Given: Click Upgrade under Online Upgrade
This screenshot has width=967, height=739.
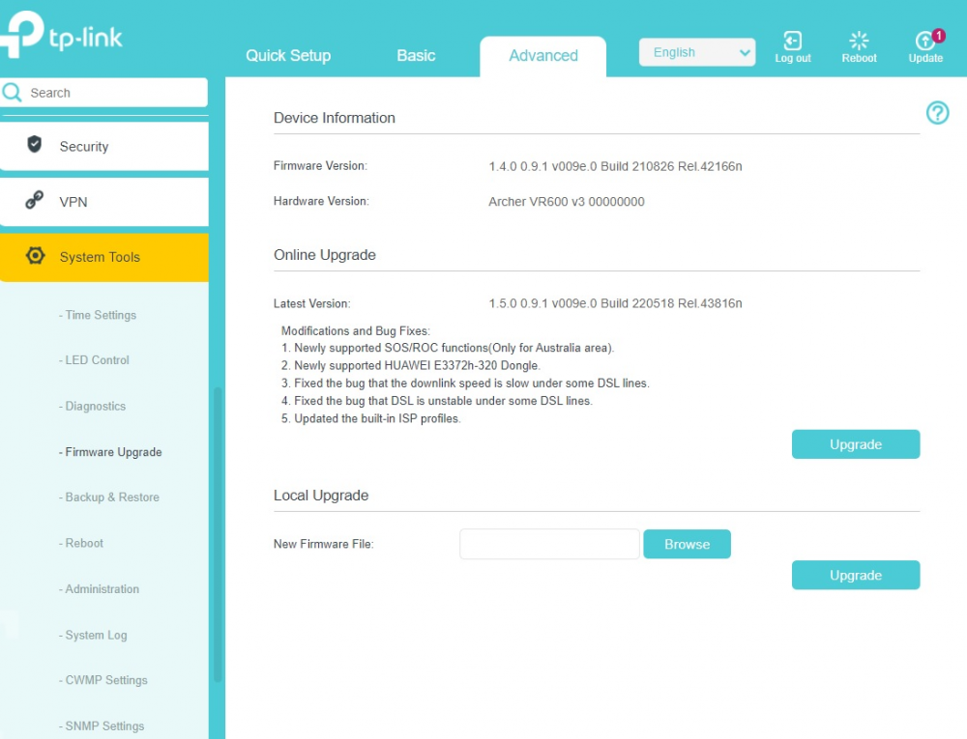Looking at the screenshot, I should [x=856, y=444].
